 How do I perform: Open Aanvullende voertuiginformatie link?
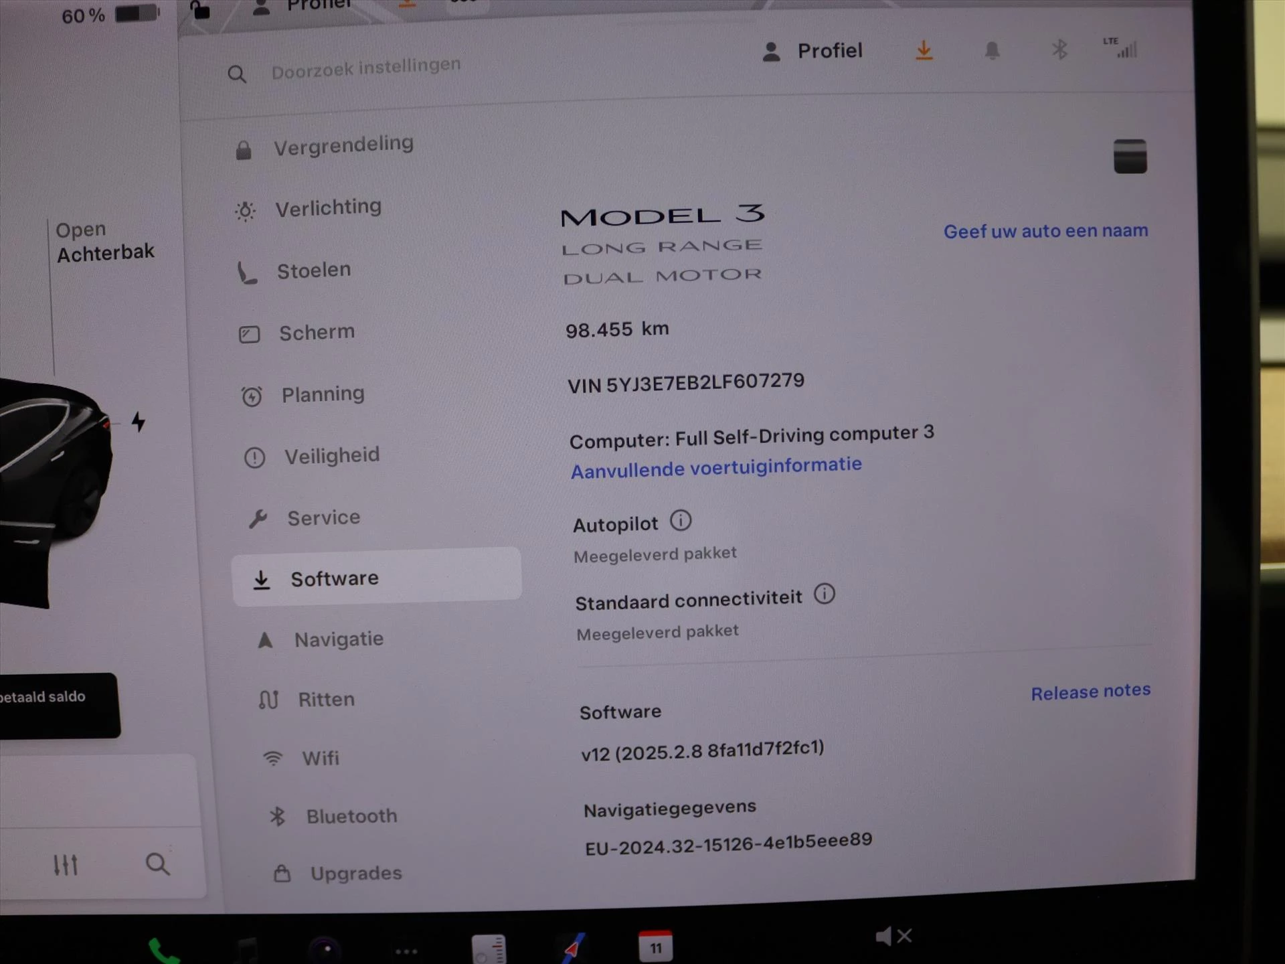click(716, 468)
